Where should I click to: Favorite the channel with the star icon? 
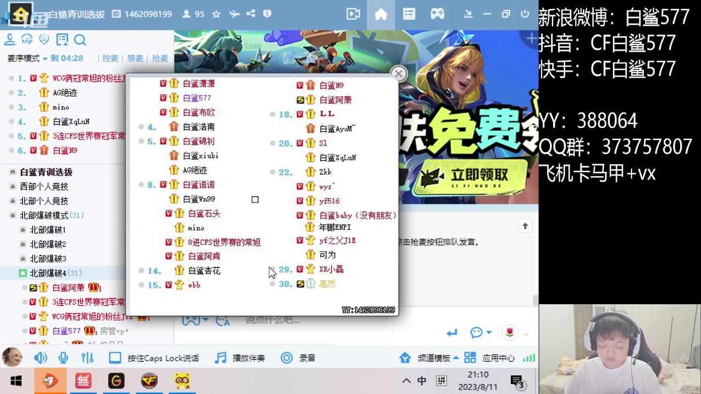(x=216, y=14)
